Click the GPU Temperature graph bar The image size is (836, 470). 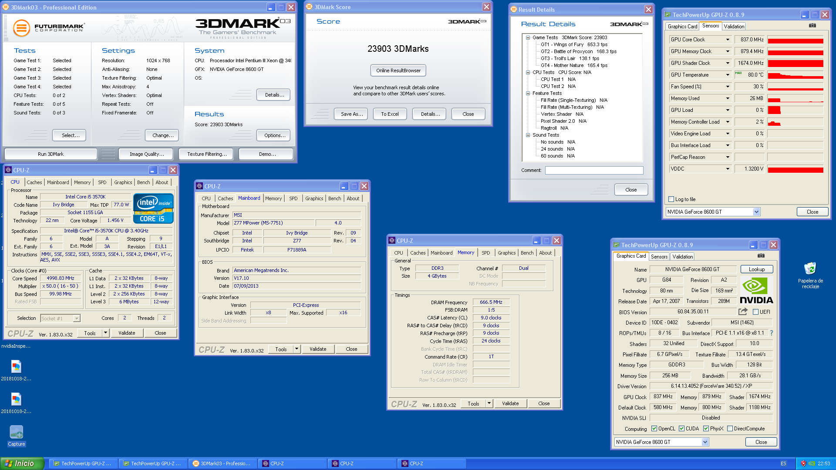point(796,75)
